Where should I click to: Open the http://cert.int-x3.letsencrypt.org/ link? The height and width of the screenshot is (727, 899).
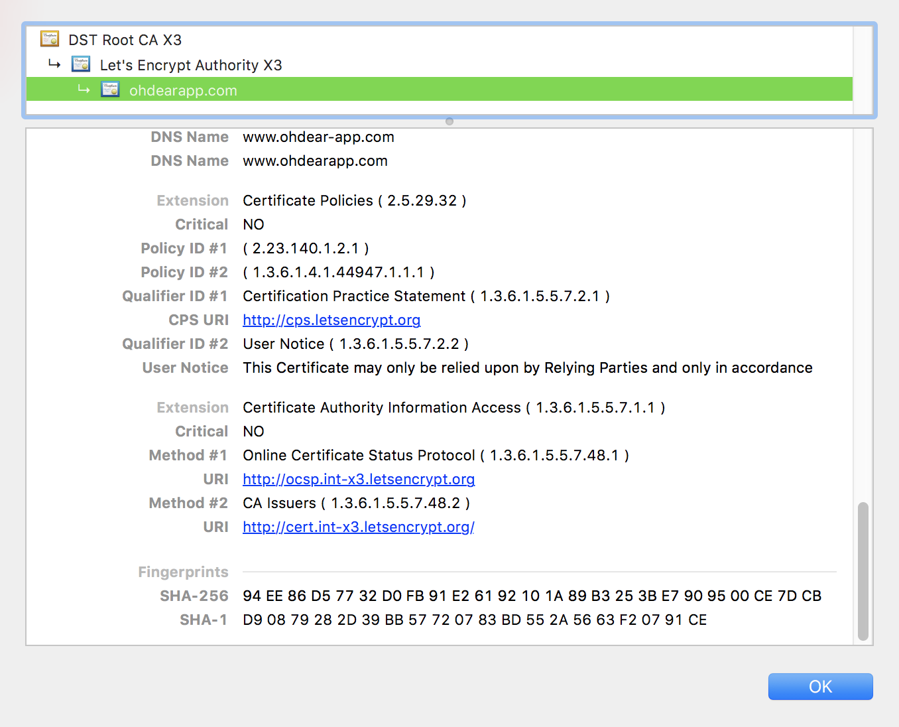(x=359, y=527)
